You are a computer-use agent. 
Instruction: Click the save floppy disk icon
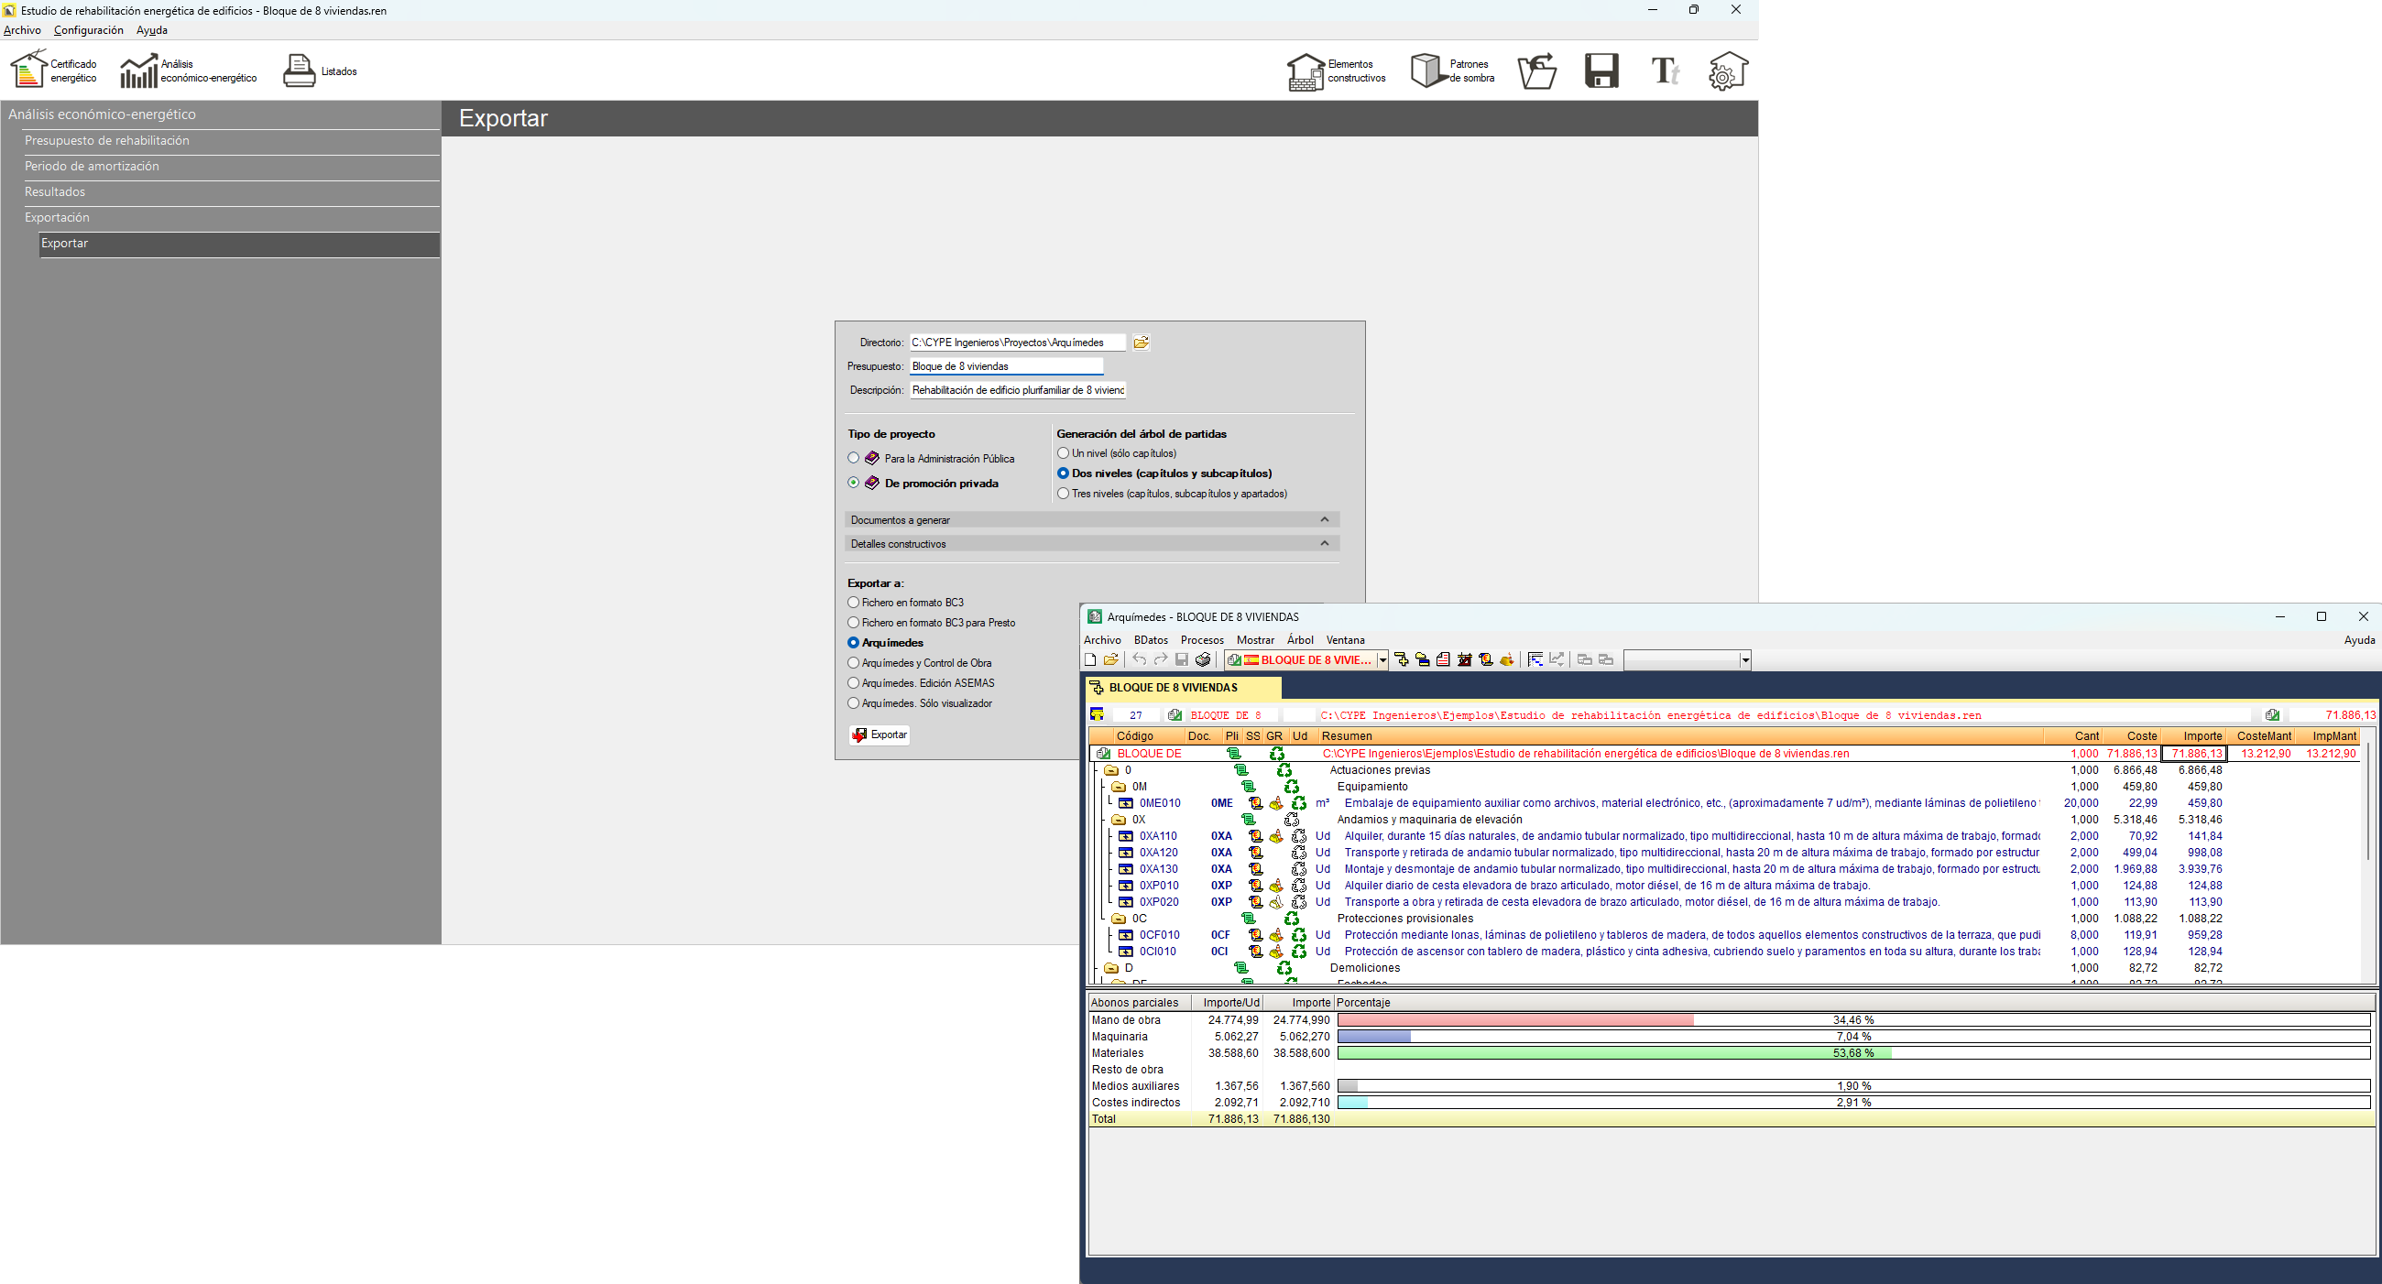click(1601, 71)
